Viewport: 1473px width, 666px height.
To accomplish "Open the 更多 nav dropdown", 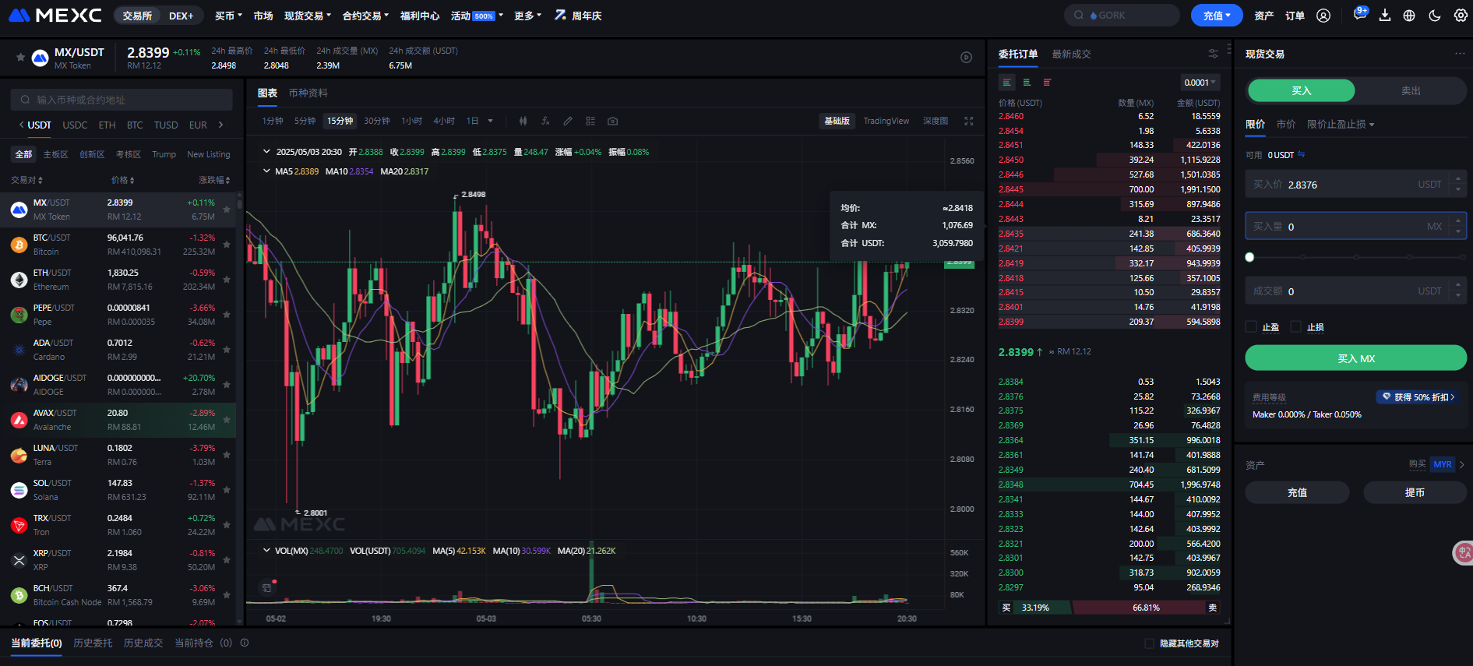I will click(x=527, y=16).
